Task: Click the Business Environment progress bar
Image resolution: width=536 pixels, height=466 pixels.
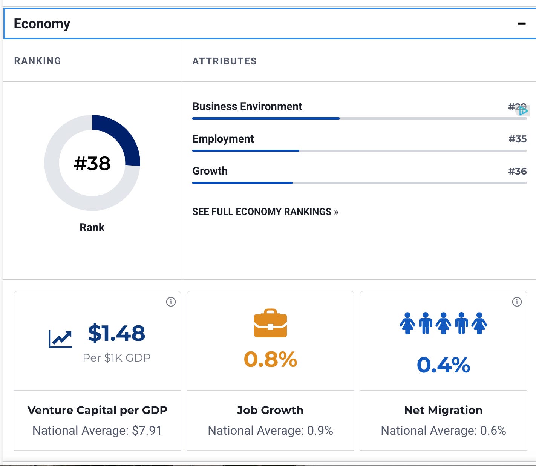Action: pyautogui.click(x=359, y=118)
